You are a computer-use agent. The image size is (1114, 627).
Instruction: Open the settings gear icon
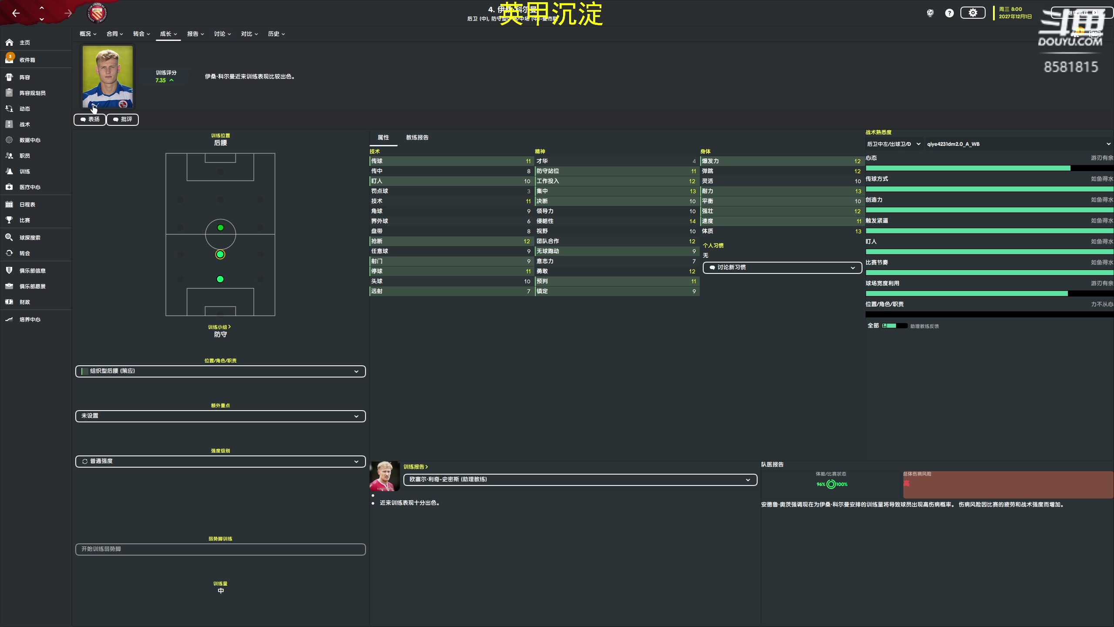point(973,13)
